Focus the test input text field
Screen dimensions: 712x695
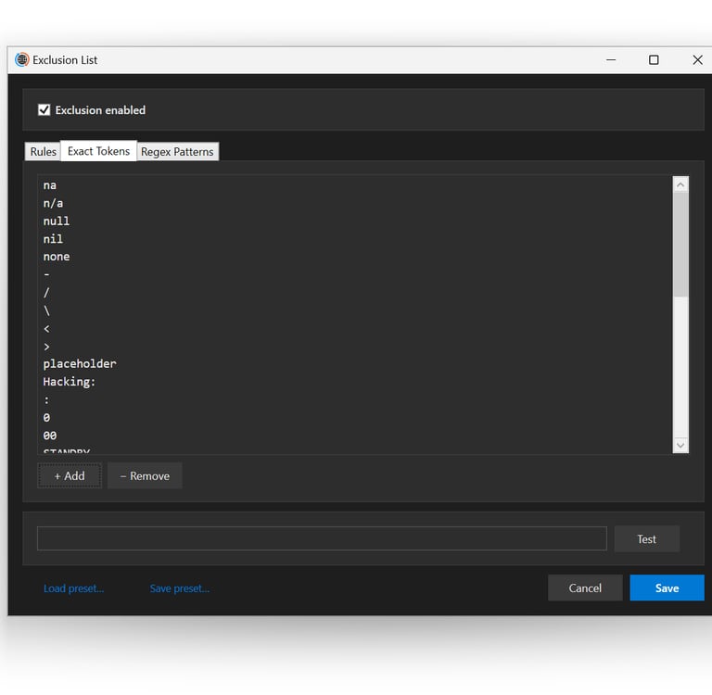pyautogui.click(x=322, y=538)
